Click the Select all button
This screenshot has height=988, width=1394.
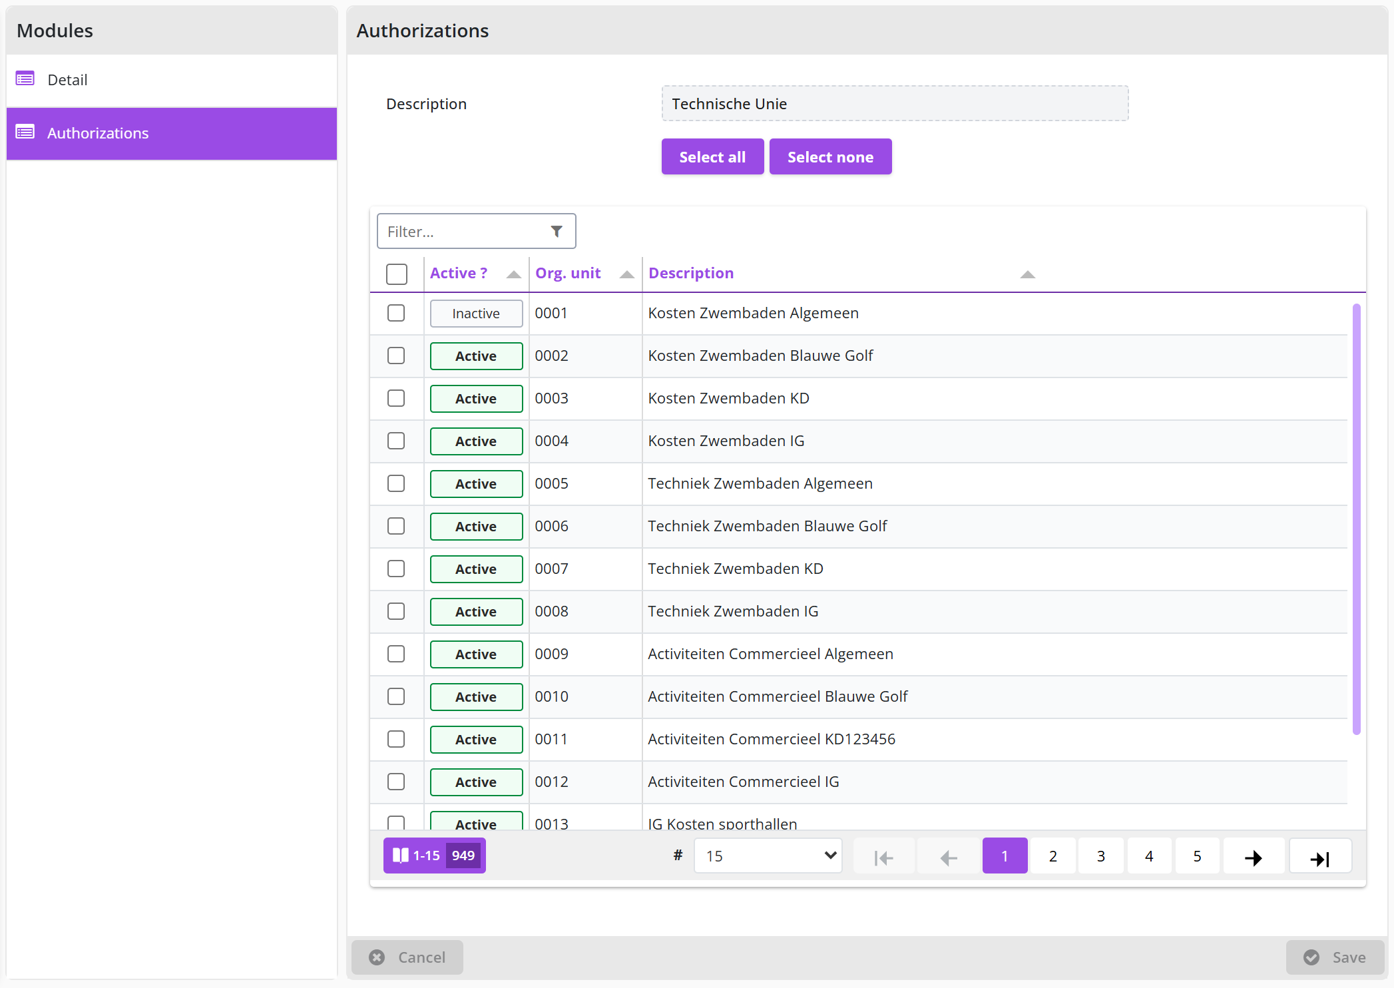coord(712,156)
